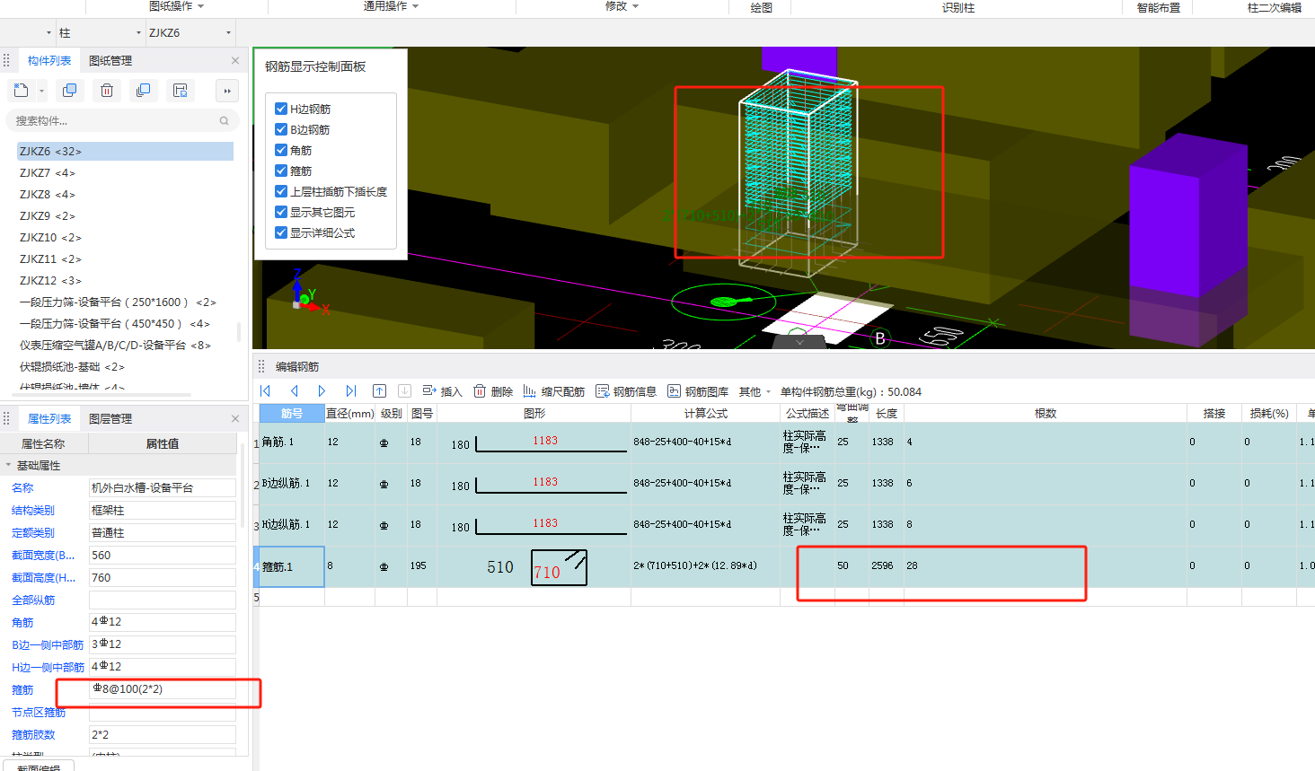This screenshot has height=771, width=1315.
Task: Click the 筋号 column header
Action: [x=292, y=413]
